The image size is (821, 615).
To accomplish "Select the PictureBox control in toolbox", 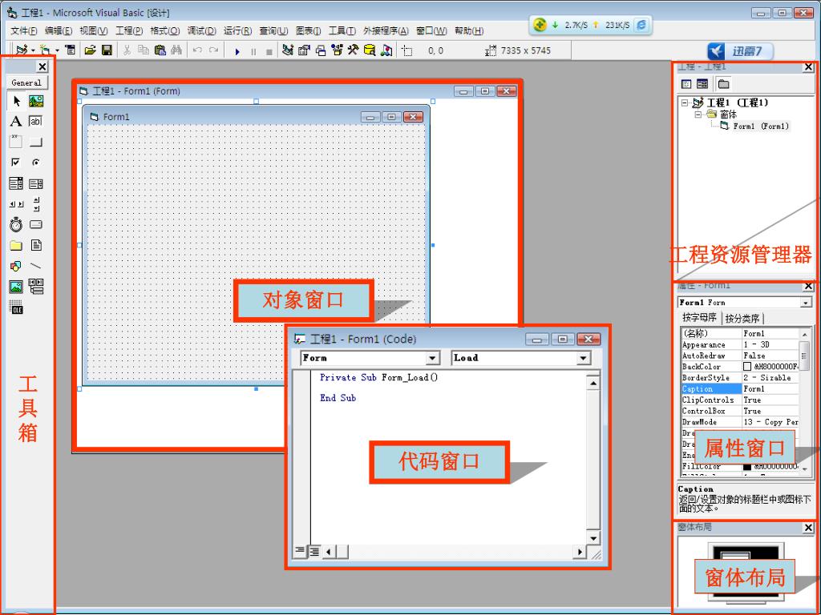I will (35, 101).
